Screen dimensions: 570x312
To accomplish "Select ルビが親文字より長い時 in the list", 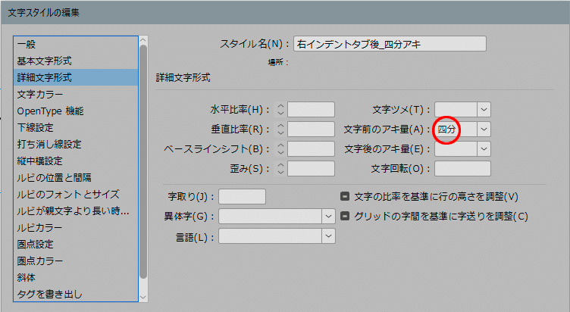I will tap(76, 211).
